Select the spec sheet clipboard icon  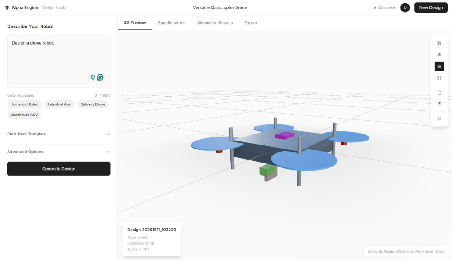click(439, 104)
